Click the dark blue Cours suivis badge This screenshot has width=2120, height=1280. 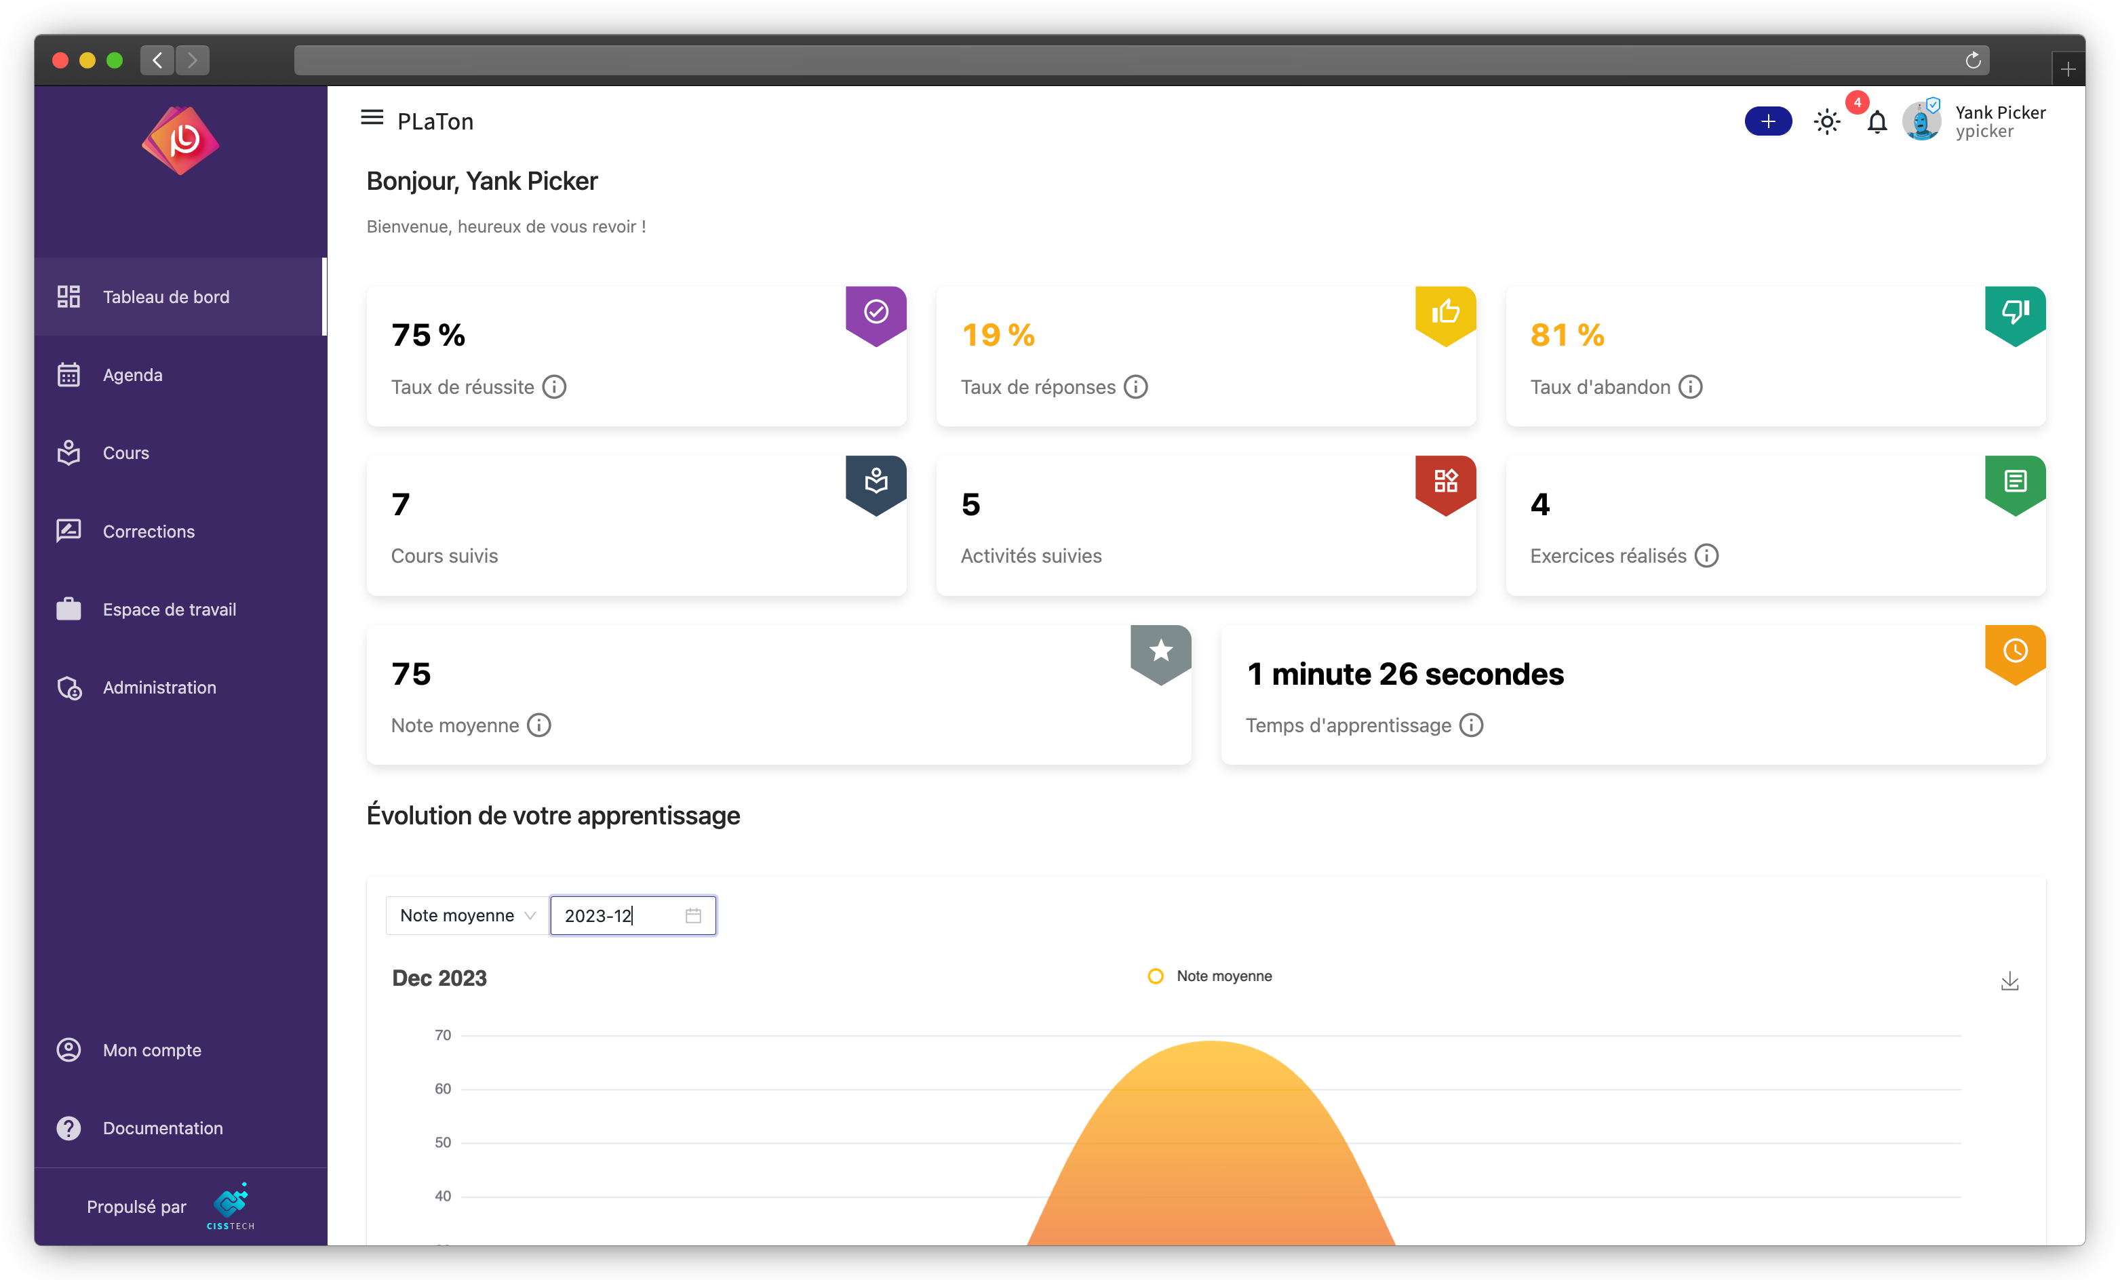point(876,484)
